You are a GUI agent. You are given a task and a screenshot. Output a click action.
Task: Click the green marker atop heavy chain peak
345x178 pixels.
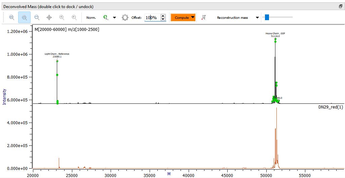[x=275, y=39]
